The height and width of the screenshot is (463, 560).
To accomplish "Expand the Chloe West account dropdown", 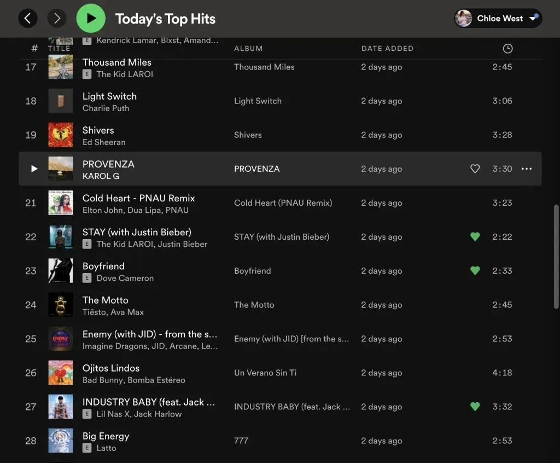I will click(x=533, y=19).
